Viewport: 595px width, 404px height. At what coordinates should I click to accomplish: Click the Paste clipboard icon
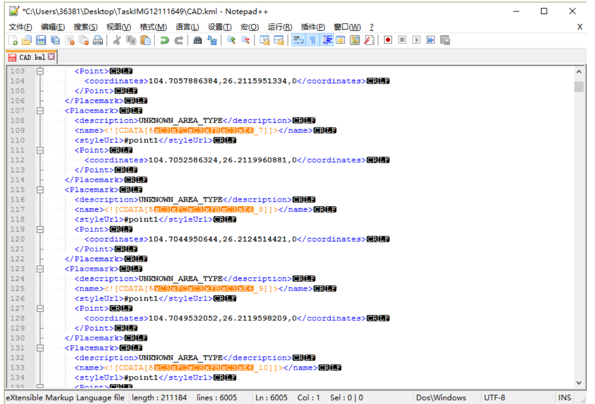[146, 40]
